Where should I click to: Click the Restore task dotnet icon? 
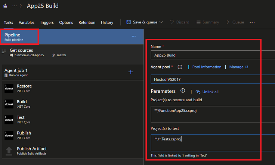click(9, 88)
